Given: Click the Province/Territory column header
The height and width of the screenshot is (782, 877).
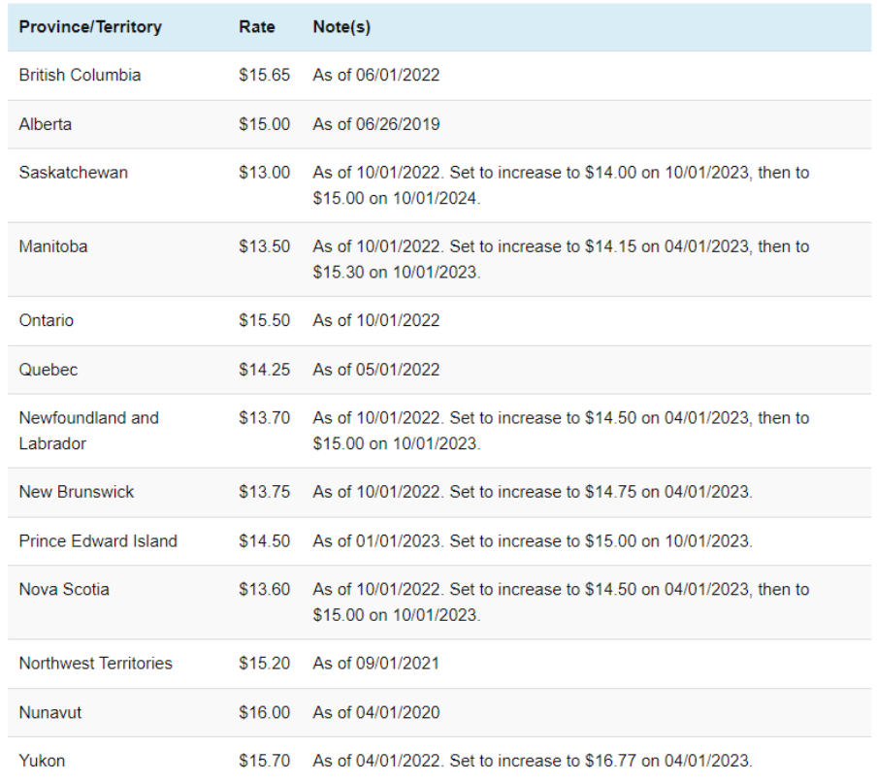Looking at the screenshot, I should point(90,27).
